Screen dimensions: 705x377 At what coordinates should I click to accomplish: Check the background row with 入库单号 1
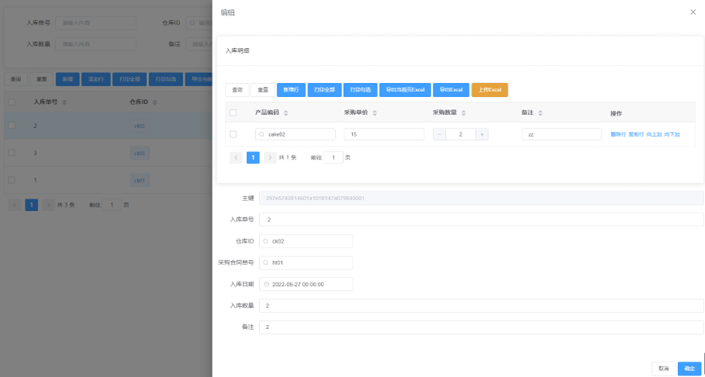click(11, 180)
